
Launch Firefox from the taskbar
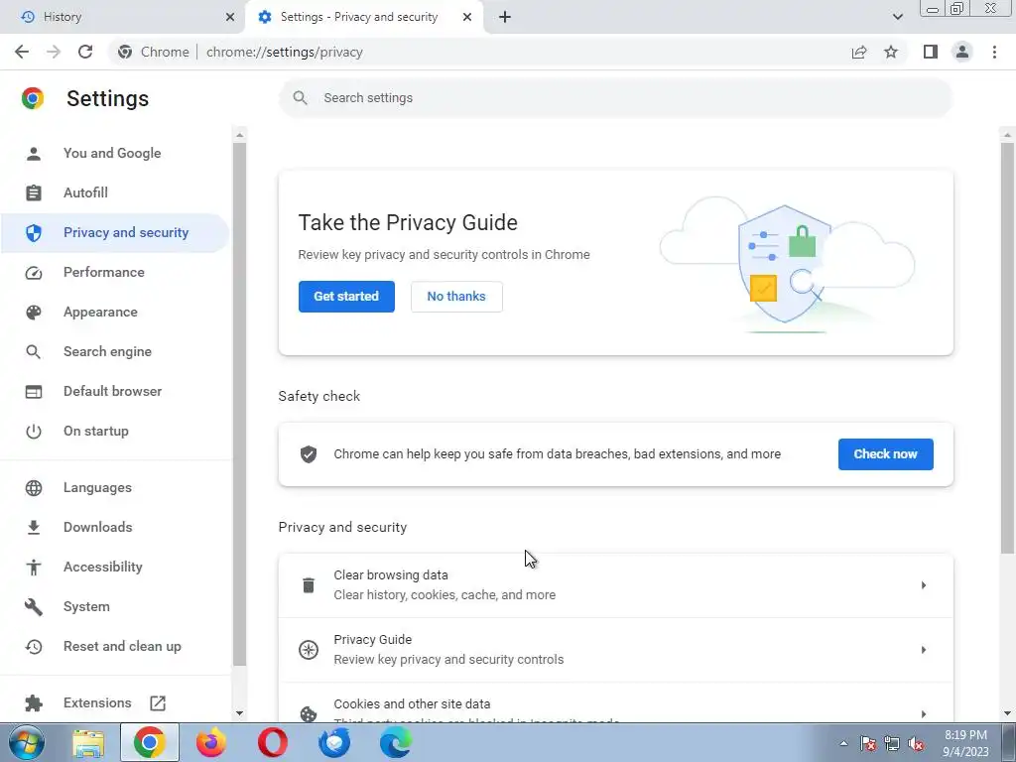coord(211,742)
